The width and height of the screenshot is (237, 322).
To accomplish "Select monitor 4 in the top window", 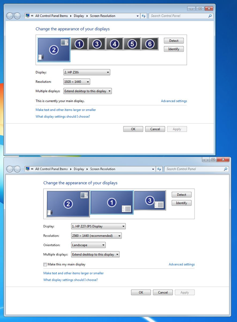I will pos(115,44).
